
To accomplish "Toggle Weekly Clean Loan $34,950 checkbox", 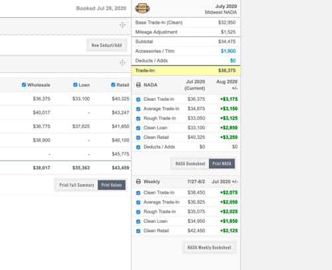I will click(x=138, y=222).
